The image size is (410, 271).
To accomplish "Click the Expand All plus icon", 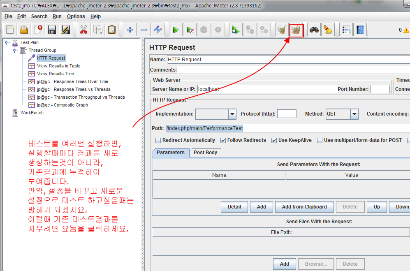I will click(130, 30).
